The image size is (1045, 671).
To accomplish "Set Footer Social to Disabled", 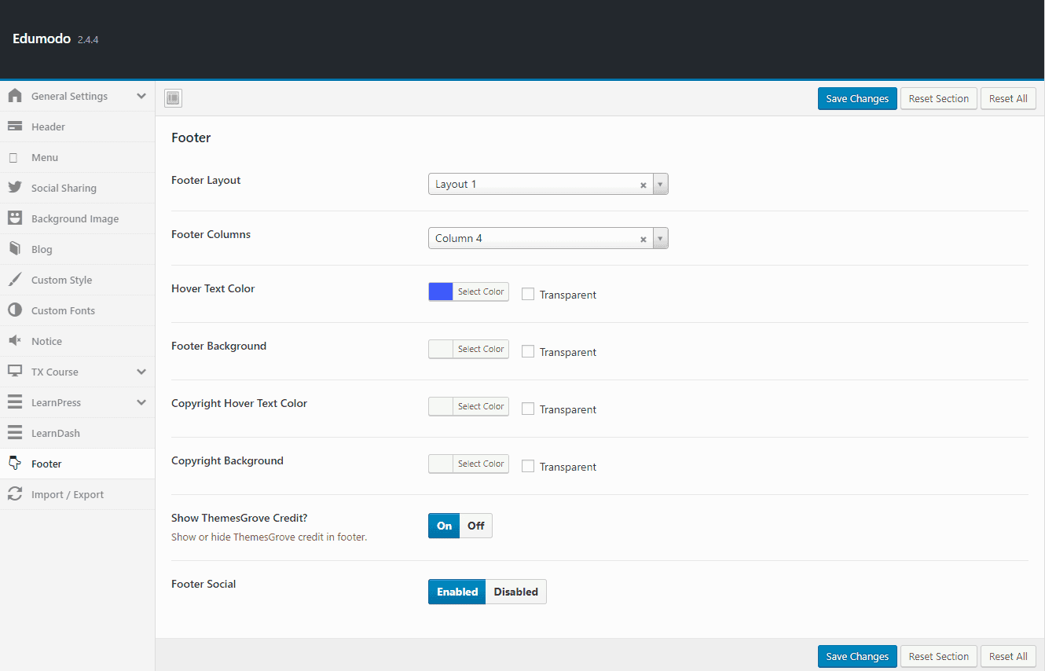I will point(515,592).
